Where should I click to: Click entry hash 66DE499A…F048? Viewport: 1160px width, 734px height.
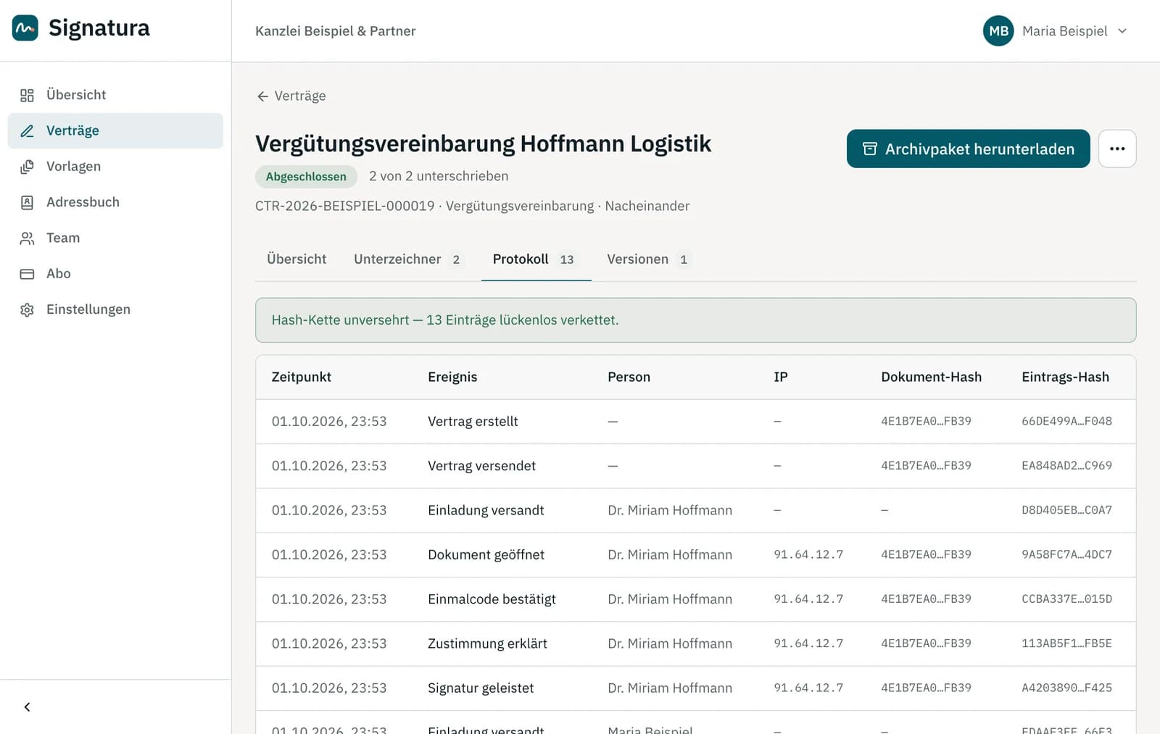pos(1066,421)
